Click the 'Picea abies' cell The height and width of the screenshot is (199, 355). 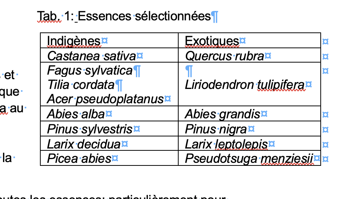pyautogui.click(x=79, y=159)
